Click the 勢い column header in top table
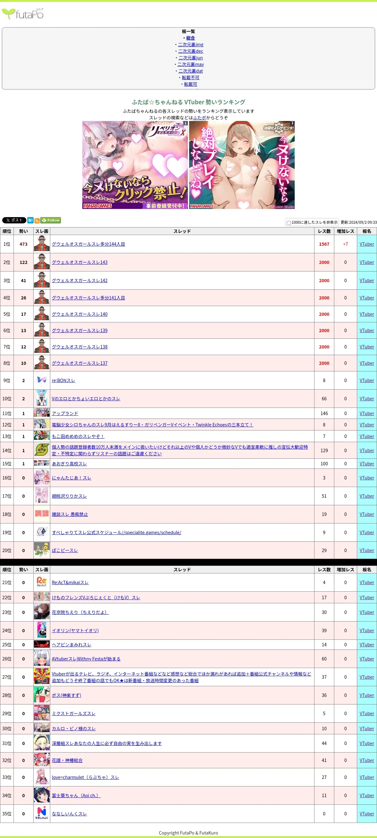Image resolution: width=377 pixels, height=838 pixels. [24, 231]
